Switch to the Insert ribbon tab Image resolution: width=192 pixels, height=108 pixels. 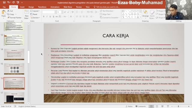coord(22,7)
